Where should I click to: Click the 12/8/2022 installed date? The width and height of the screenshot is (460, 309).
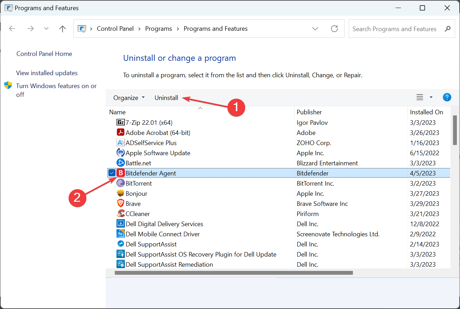click(425, 224)
